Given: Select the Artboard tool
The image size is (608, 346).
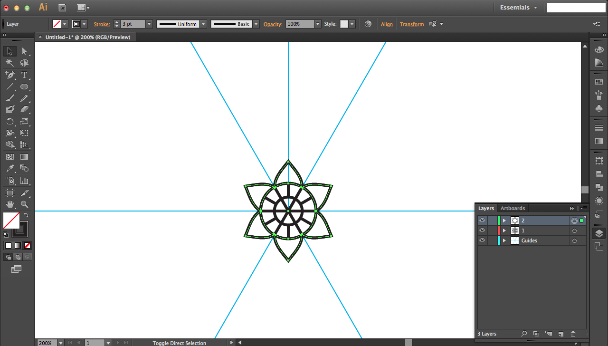Looking at the screenshot, I should pyautogui.click(x=10, y=193).
